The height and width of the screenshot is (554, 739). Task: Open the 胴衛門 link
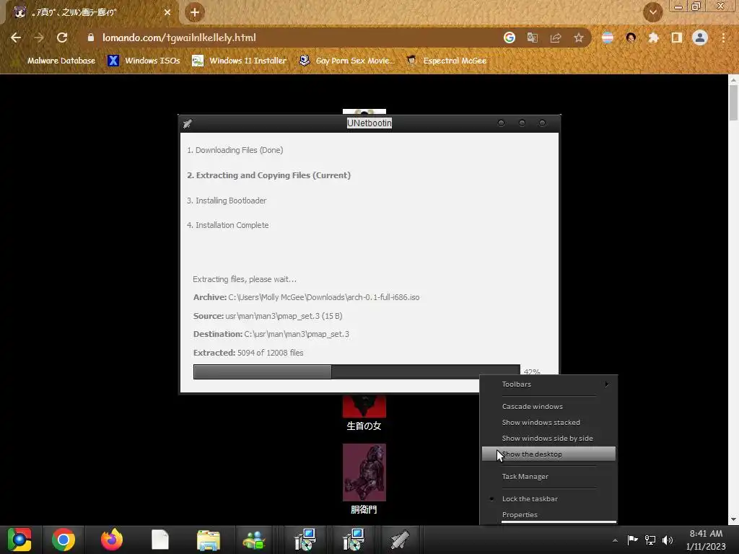(x=364, y=510)
